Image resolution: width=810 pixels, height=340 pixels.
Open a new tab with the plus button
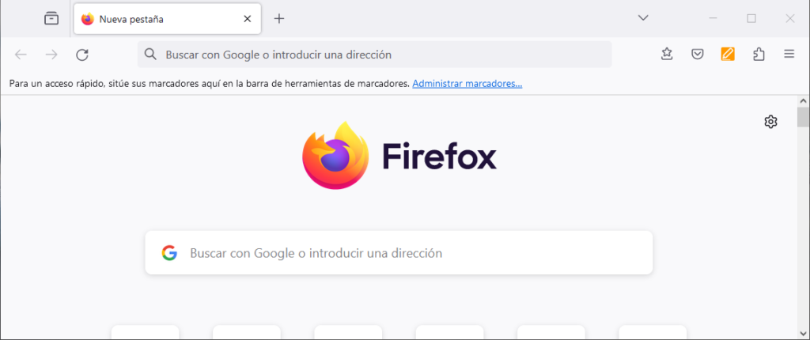click(x=279, y=18)
